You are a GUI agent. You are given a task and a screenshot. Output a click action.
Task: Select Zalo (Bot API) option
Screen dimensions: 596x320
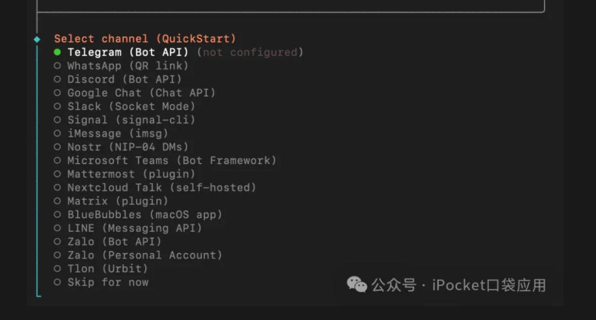point(114,242)
